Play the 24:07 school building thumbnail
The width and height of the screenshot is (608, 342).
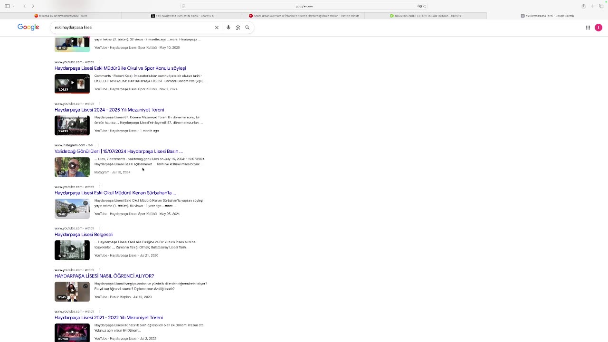(x=72, y=209)
